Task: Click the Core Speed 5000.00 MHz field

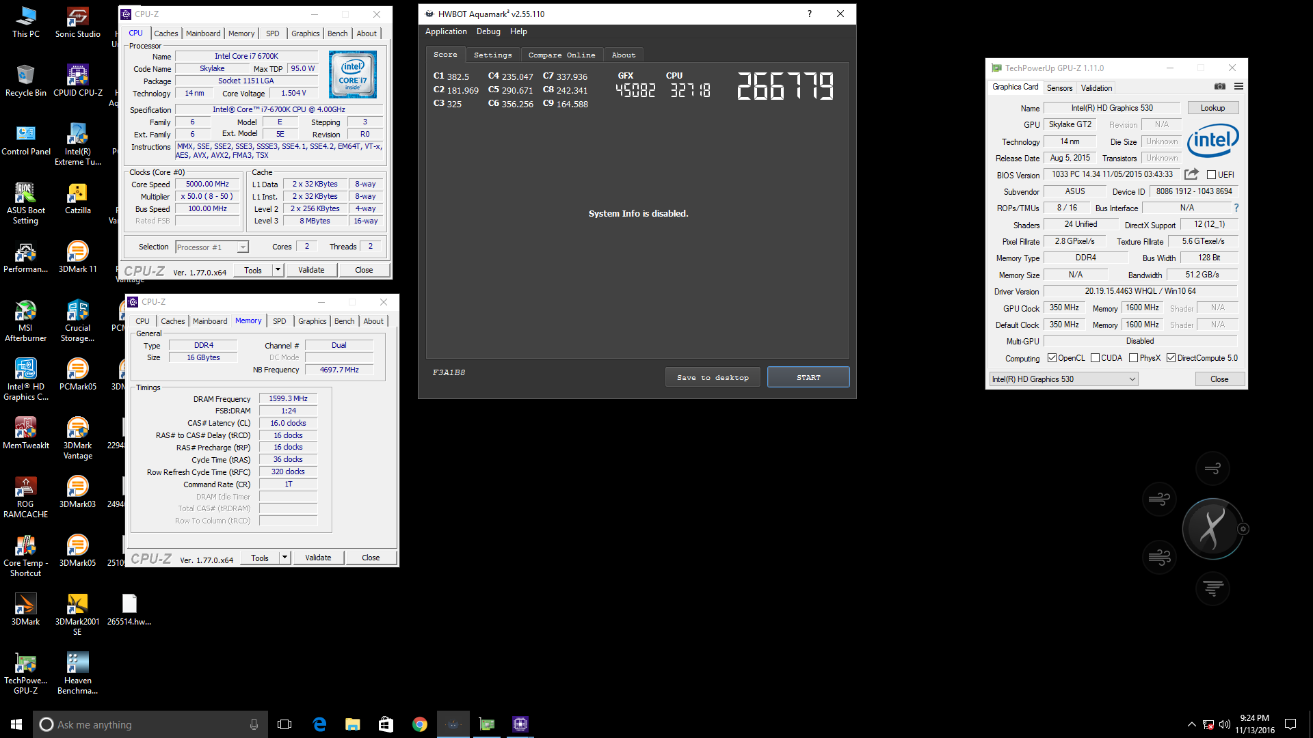Action: click(x=207, y=184)
